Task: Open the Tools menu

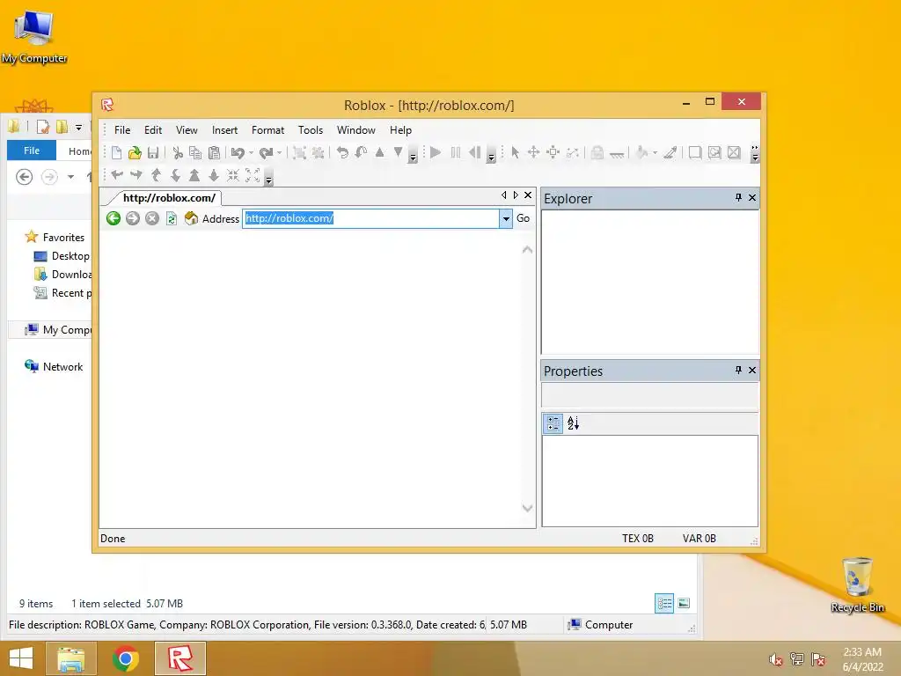Action: (311, 130)
